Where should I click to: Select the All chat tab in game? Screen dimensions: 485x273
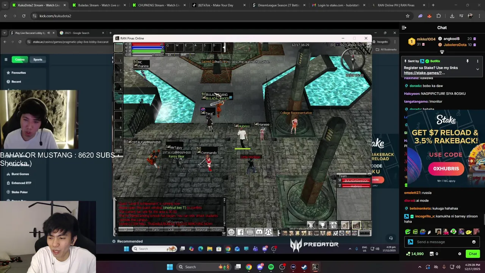(x=126, y=230)
